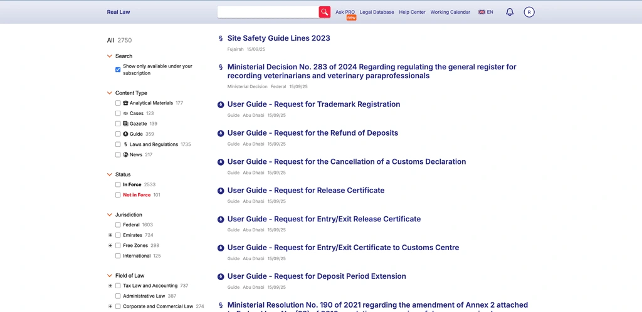Open User Guide - Request for Trademark Registration

tap(313, 104)
